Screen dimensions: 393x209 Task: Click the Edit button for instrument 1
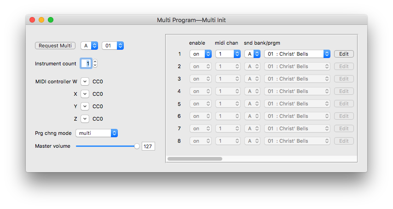tap(344, 54)
